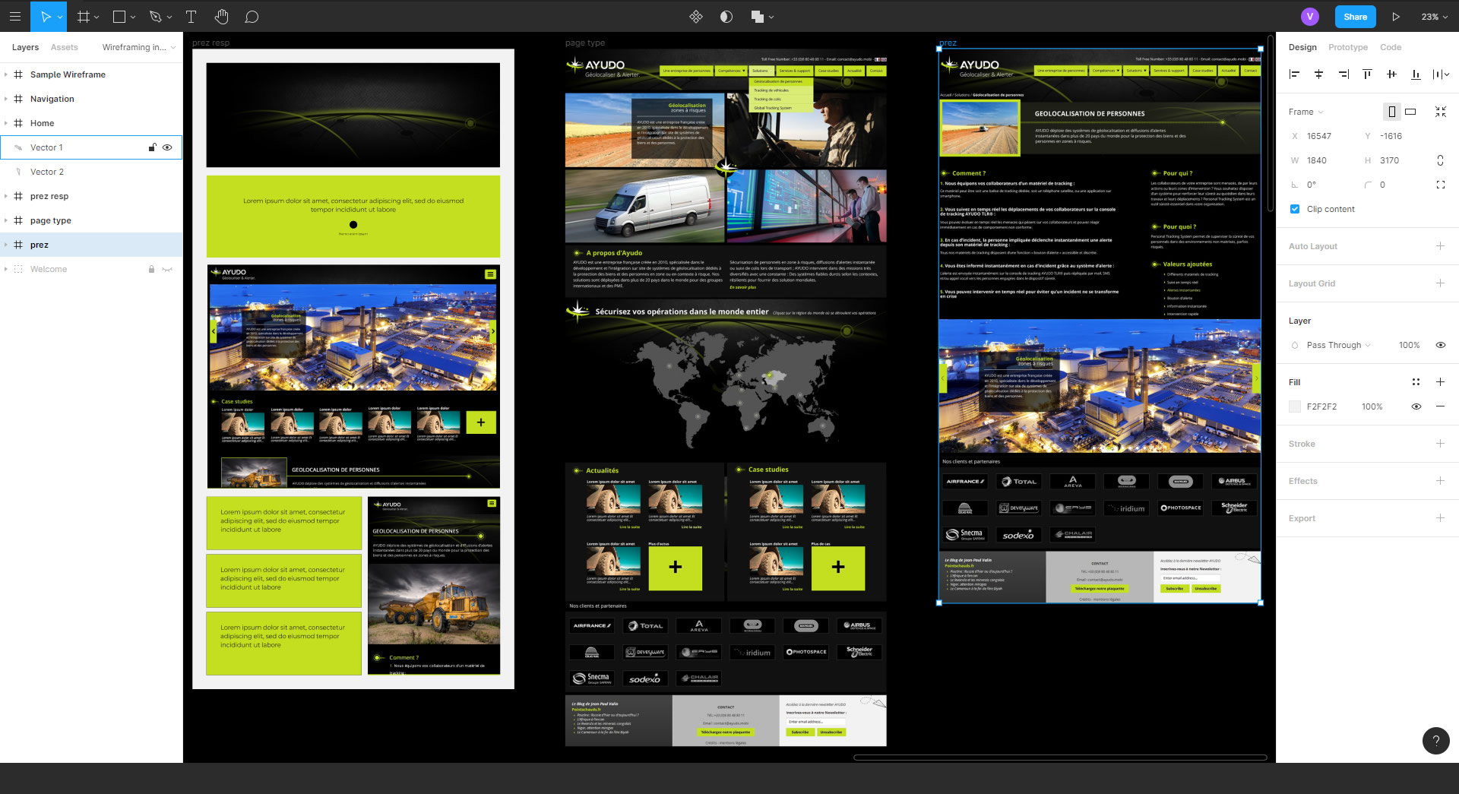Select the page type frame in Layers panel
The height and width of the screenshot is (794, 1459).
tap(50, 220)
